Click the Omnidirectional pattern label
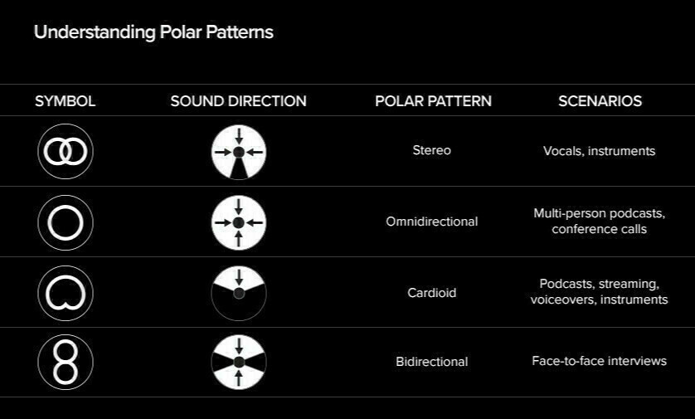 [x=432, y=222]
